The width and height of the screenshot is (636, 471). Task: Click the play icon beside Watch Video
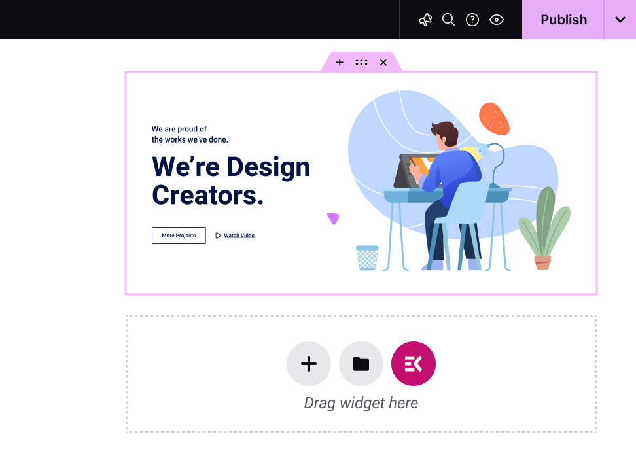tap(218, 235)
